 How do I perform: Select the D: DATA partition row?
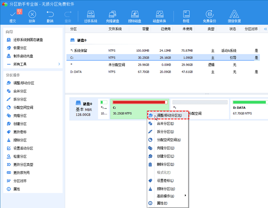(x=163, y=72)
